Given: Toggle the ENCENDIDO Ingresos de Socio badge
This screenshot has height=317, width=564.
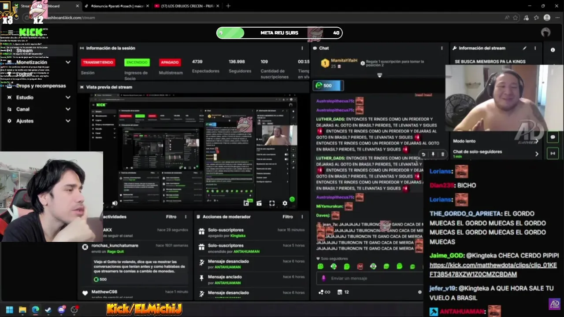Looking at the screenshot, I should tap(137, 63).
